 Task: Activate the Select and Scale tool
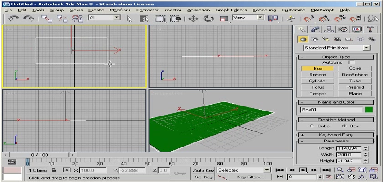(224, 19)
